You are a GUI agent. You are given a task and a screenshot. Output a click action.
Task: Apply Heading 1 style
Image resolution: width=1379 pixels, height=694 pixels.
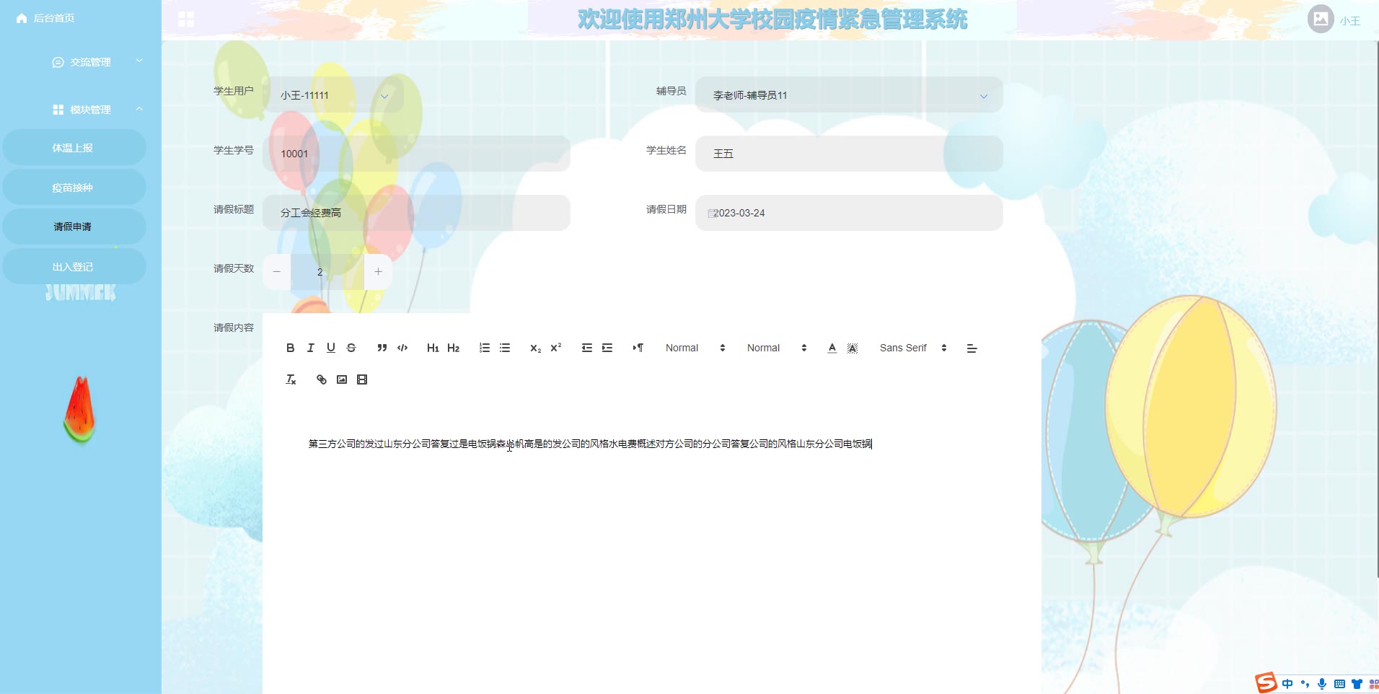click(433, 348)
